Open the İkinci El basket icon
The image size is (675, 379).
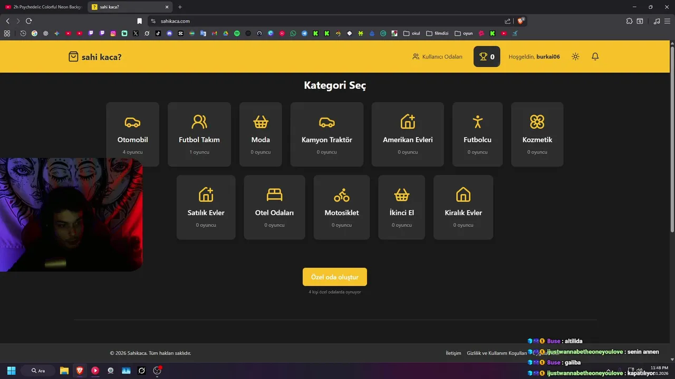pos(402,195)
